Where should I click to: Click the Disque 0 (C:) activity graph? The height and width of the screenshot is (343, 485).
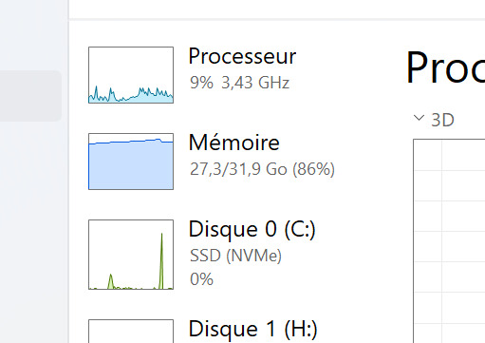click(131, 255)
